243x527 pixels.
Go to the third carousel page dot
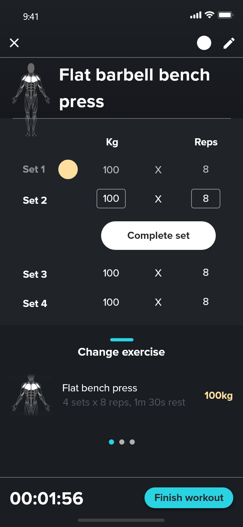[x=132, y=442]
